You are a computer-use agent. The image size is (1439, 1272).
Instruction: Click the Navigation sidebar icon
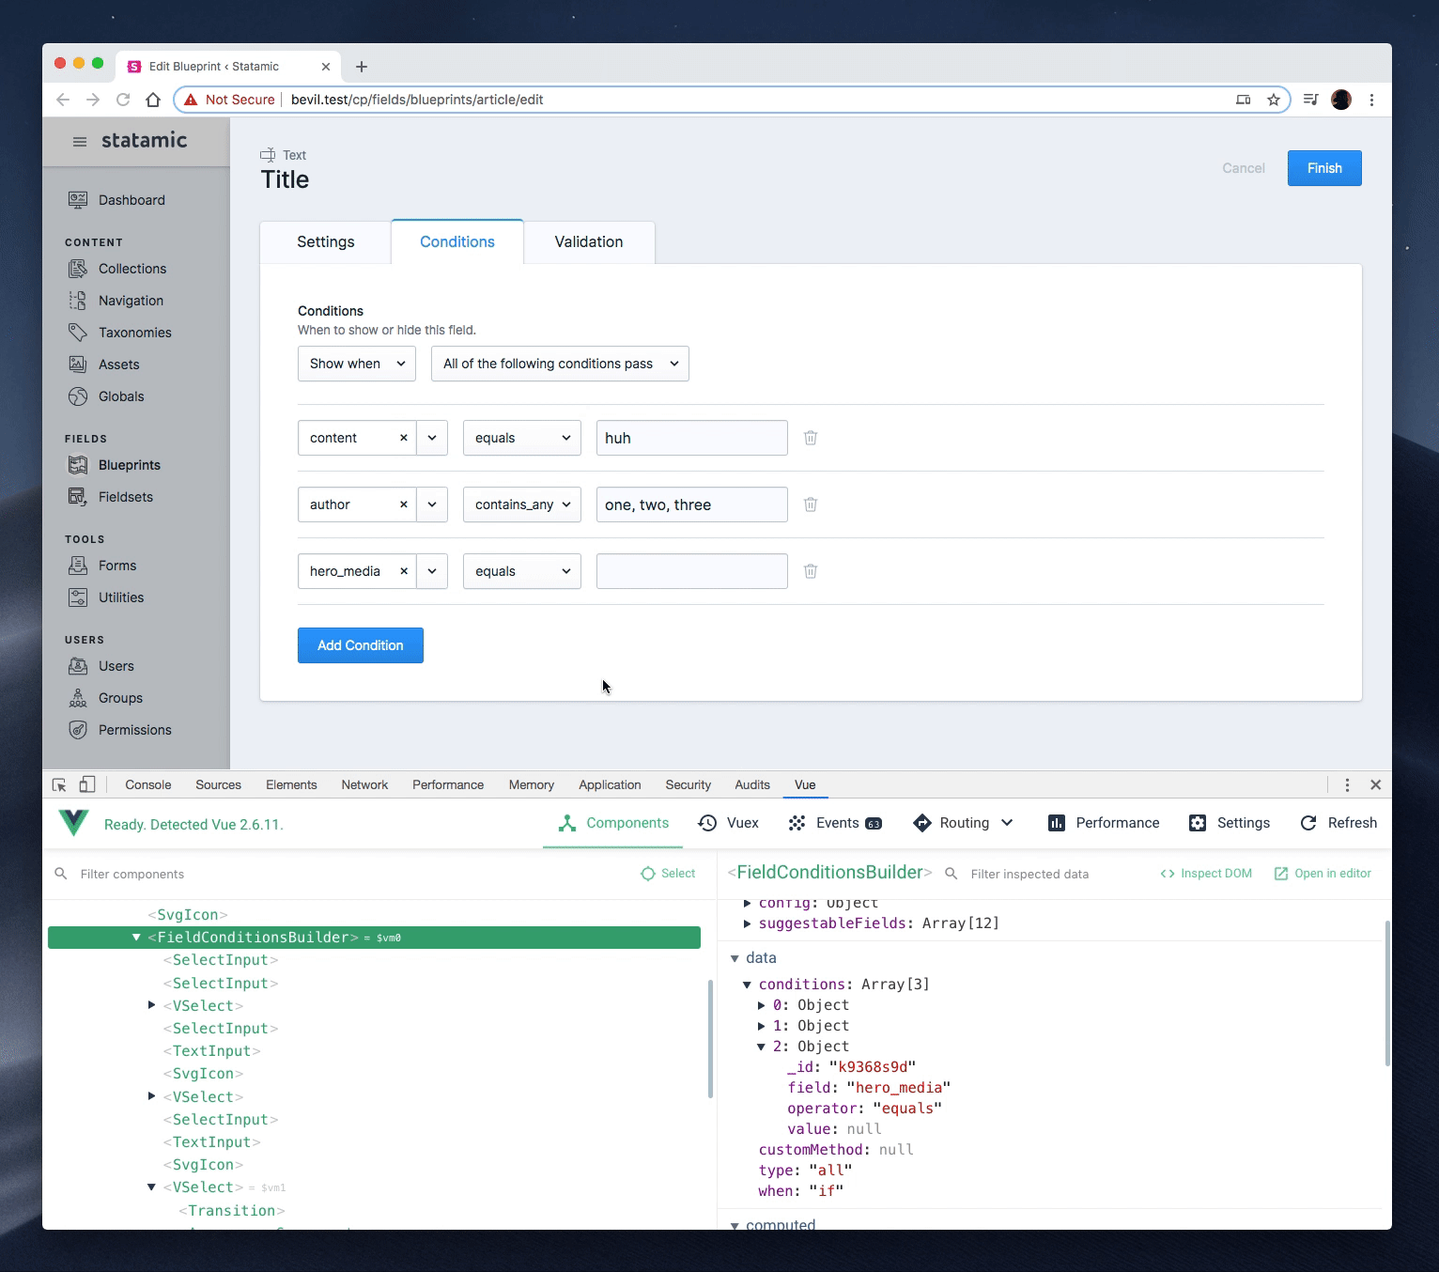(78, 301)
